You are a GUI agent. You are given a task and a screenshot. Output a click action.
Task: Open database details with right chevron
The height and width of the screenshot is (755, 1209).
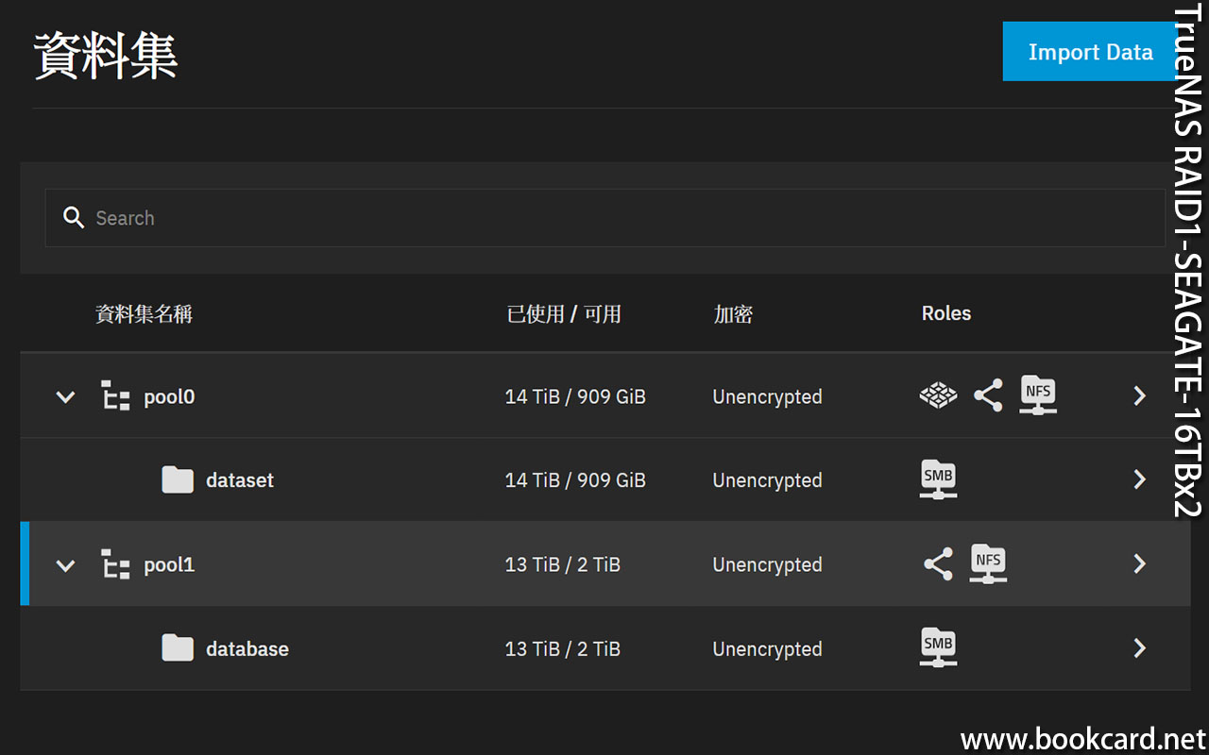[1139, 648]
